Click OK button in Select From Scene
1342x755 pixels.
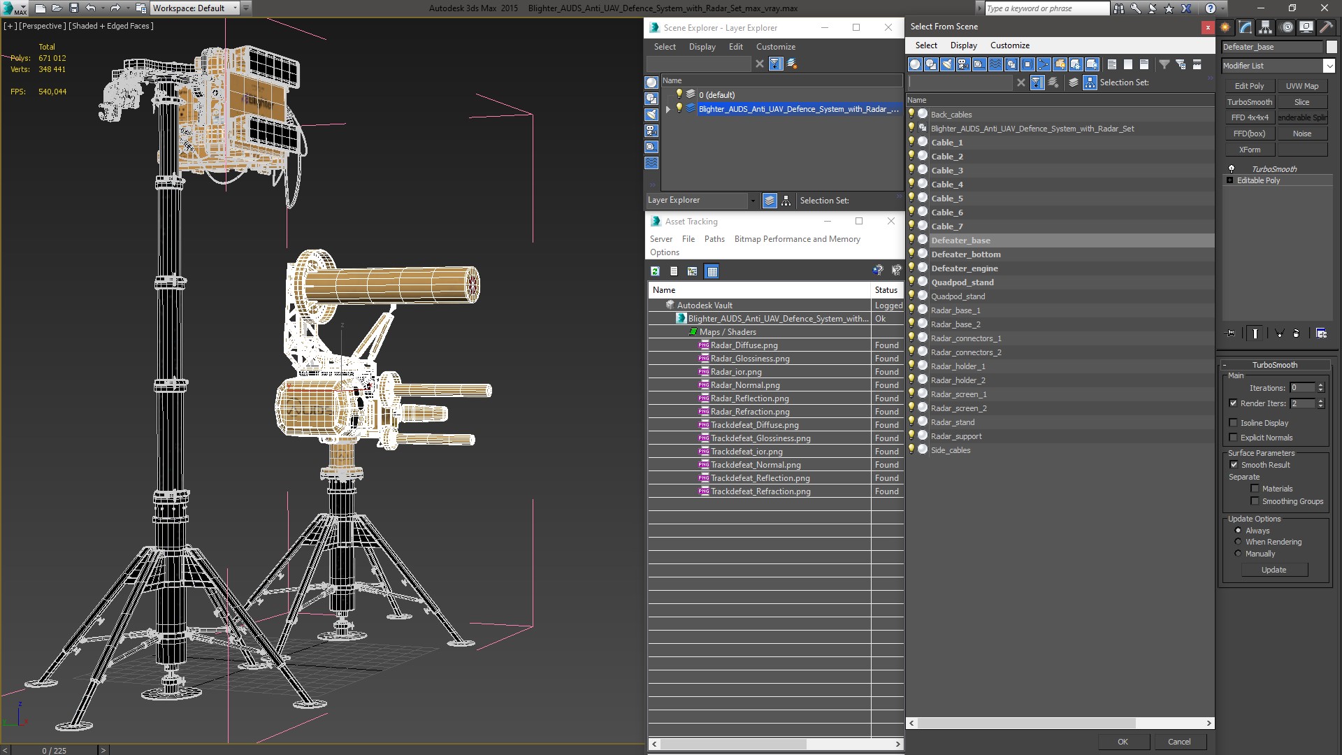[x=1123, y=742]
